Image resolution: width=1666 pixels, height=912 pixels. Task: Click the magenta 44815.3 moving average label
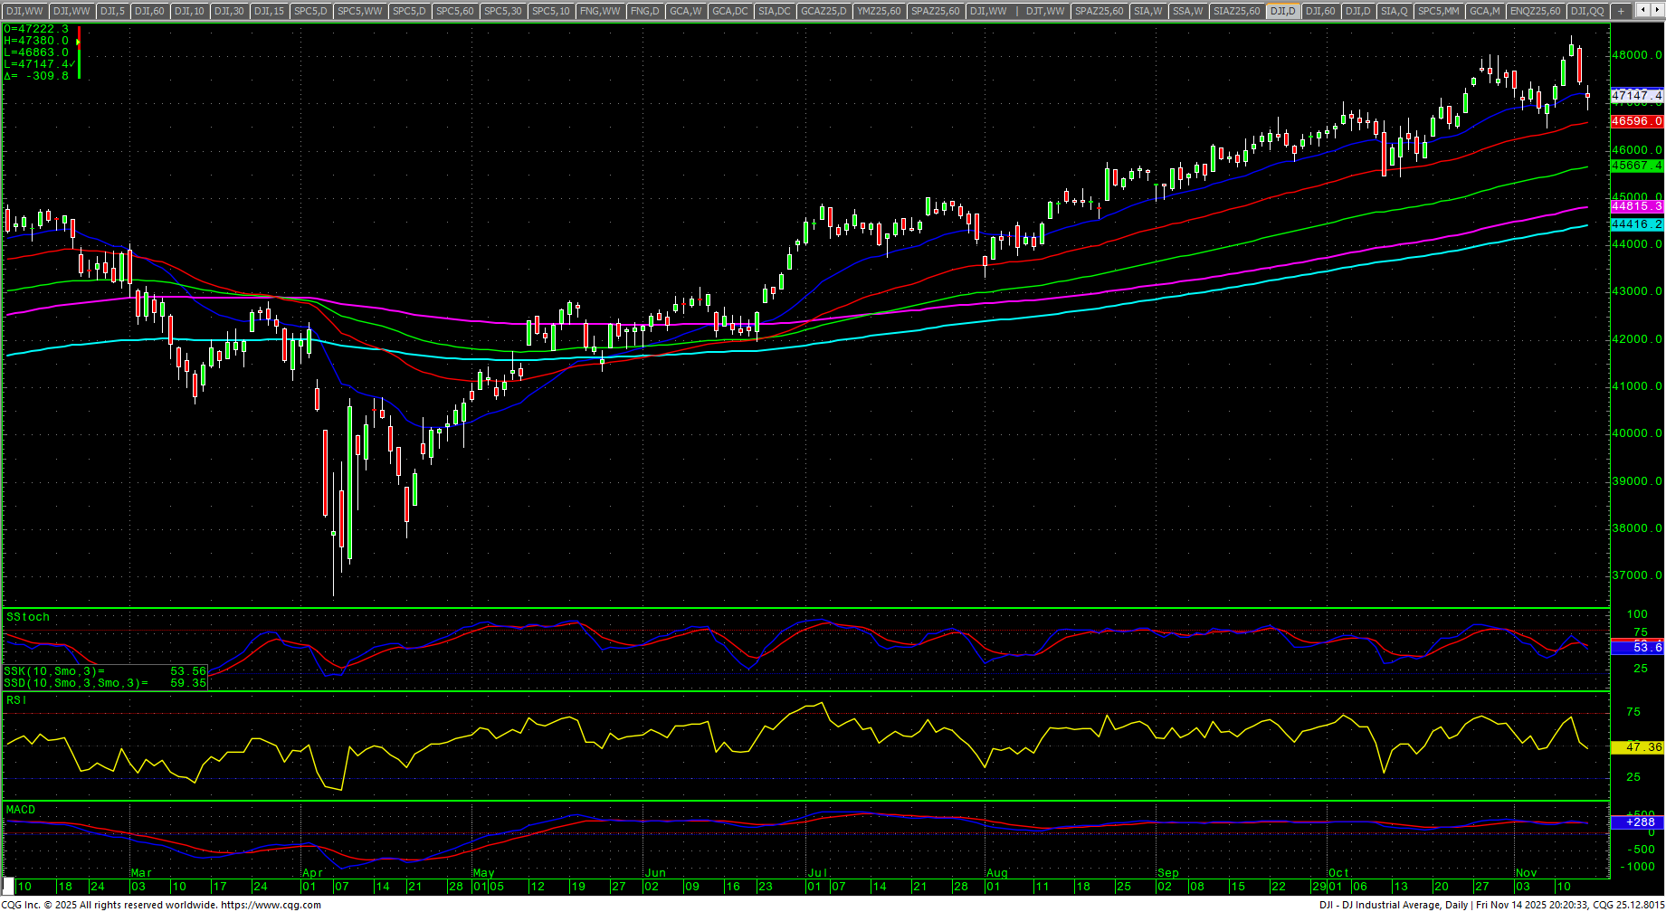click(x=1636, y=207)
